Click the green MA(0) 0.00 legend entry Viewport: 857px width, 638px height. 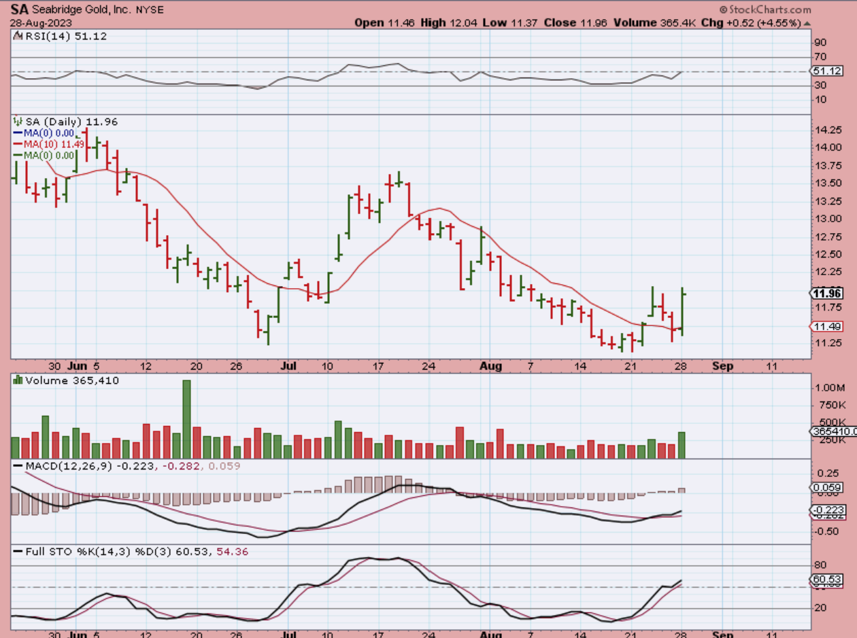tap(45, 155)
